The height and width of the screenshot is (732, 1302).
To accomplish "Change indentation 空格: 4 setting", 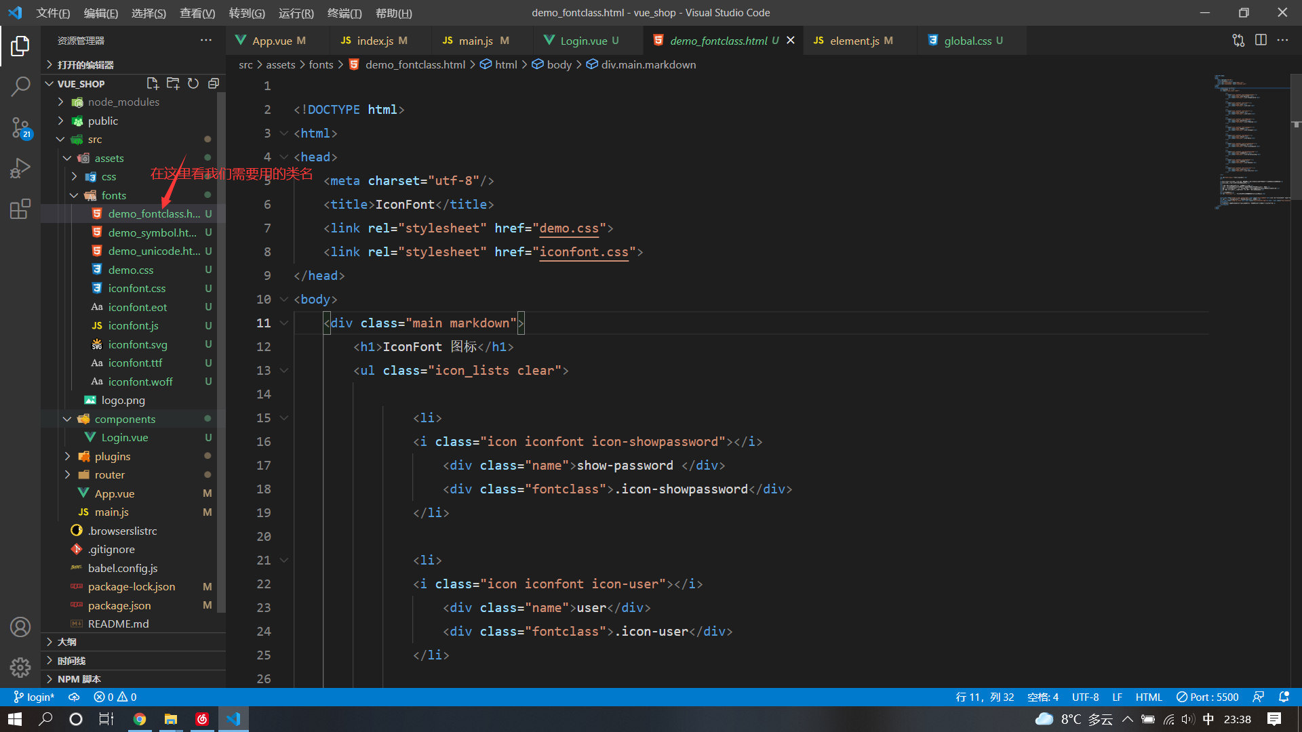I will 1043,697.
